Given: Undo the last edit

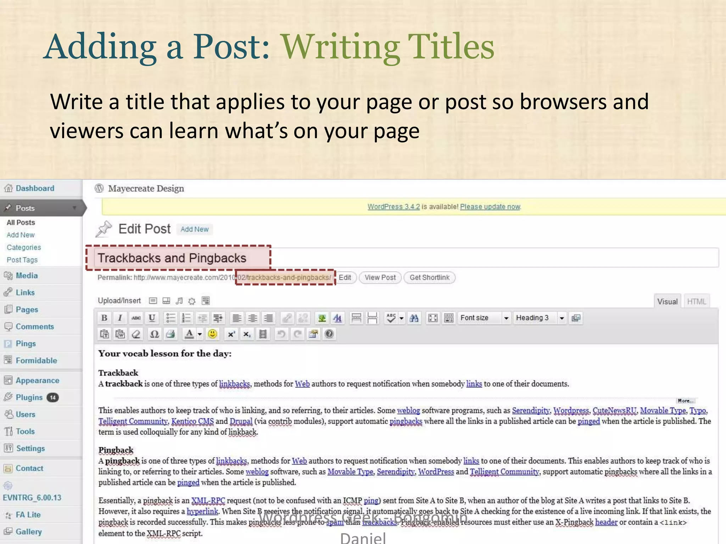Looking at the screenshot, I should tap(281, 334).
